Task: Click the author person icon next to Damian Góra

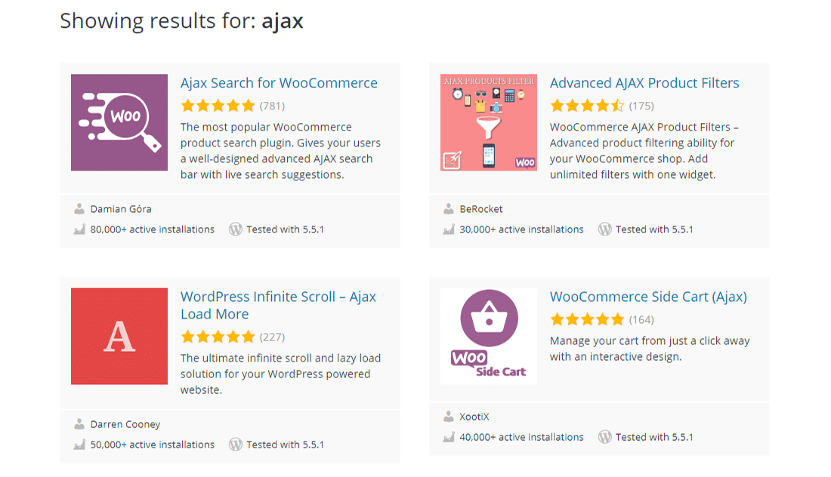Action: (77, 209)
